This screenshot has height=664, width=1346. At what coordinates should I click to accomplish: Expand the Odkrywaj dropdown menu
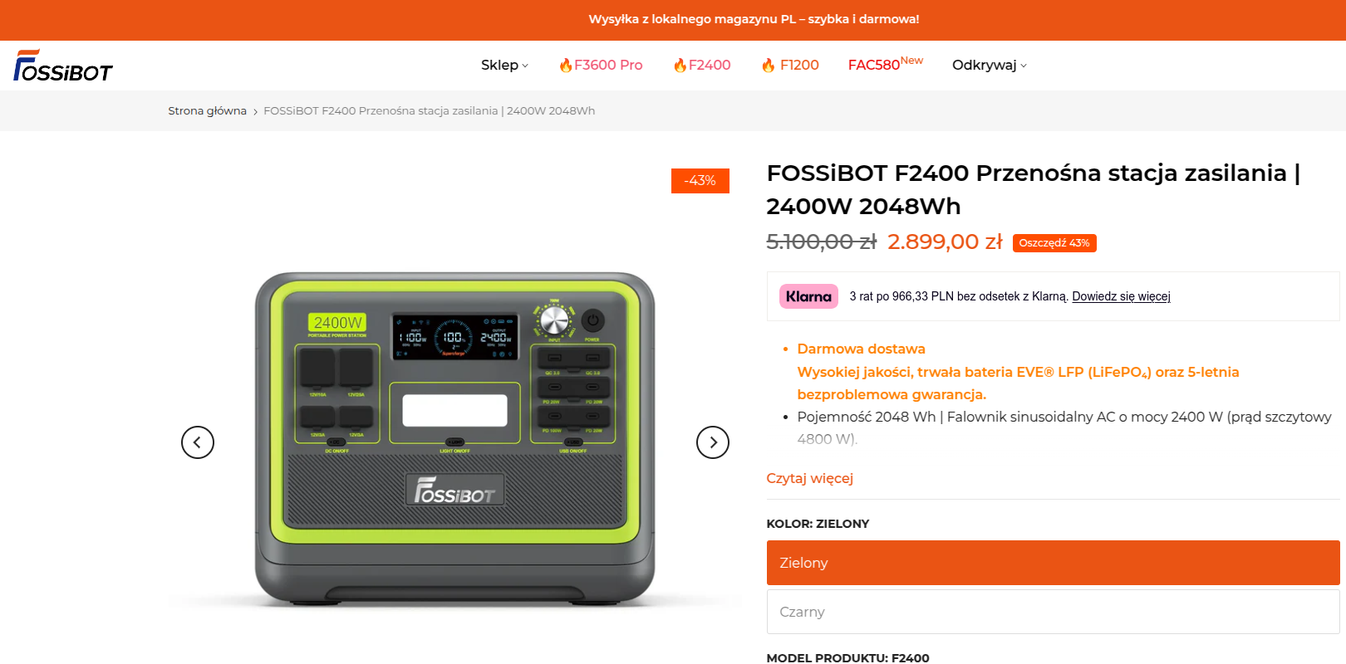(x=990, y=65)
